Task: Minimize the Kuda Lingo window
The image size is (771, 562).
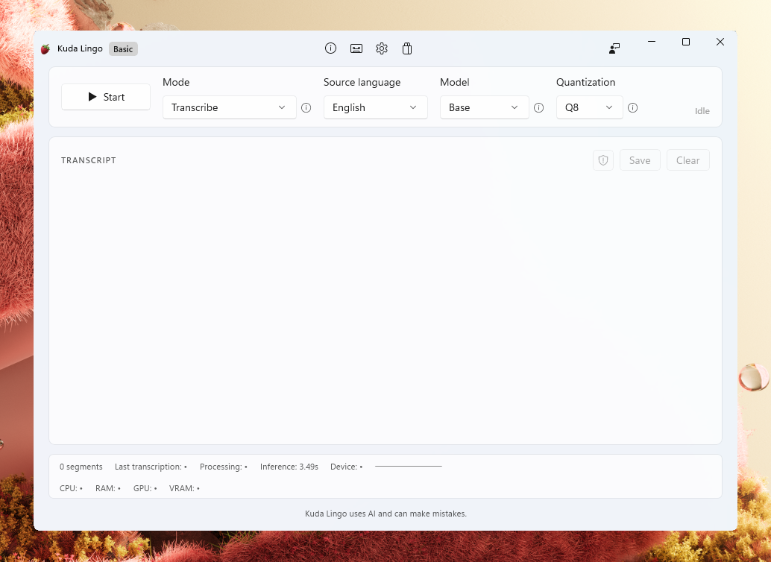Action: click(x=652, y=42)
